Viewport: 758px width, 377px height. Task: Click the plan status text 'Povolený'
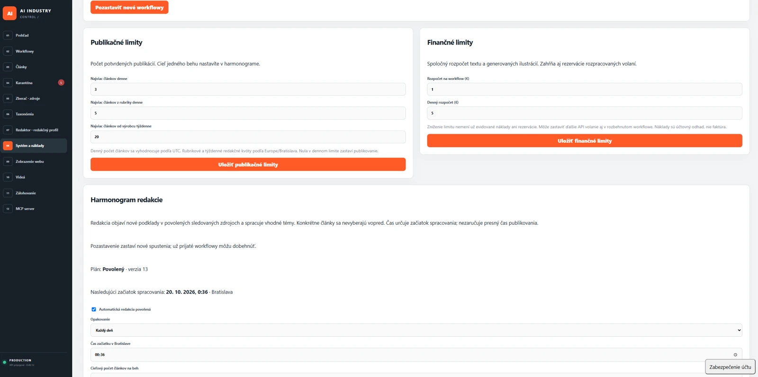coord(113,269)
